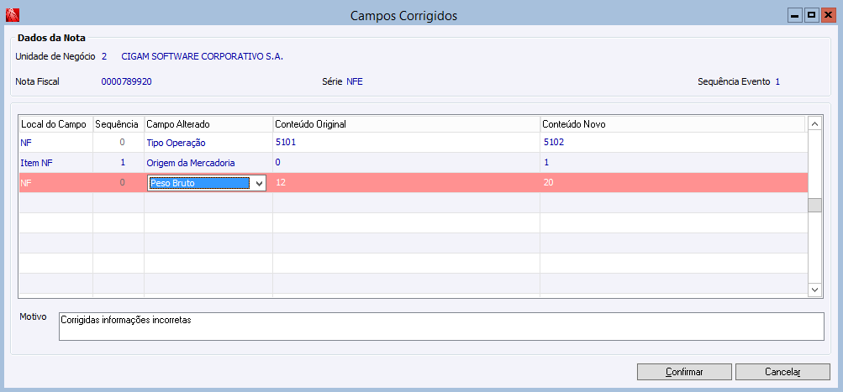Click the Local do Campo column header
The width and height of the screenshot is (843, 392).
click(55, 124)
